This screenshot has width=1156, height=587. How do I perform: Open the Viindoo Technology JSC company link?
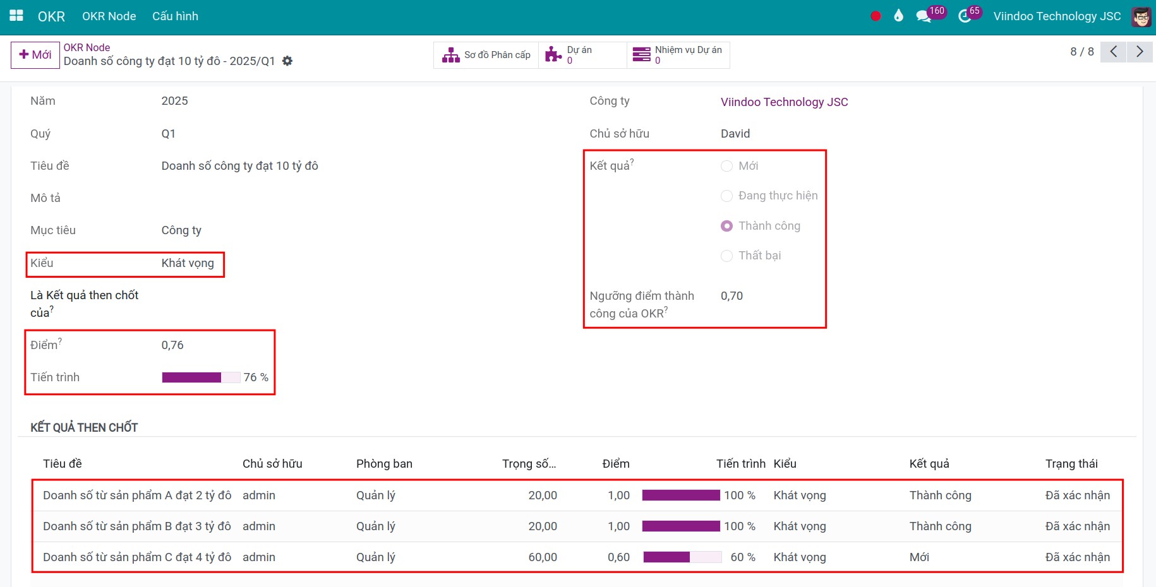click(x=784, y=102)
